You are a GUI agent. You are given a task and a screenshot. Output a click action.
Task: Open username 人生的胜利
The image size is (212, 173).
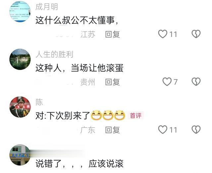pos(54,54)
